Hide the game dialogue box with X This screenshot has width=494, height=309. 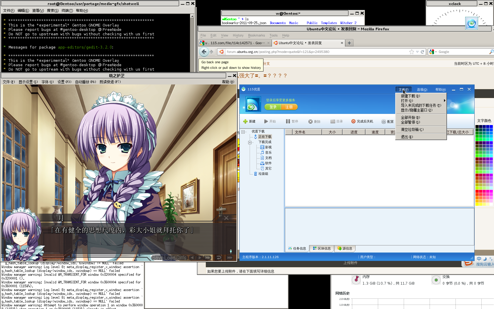tap(226, 218)
